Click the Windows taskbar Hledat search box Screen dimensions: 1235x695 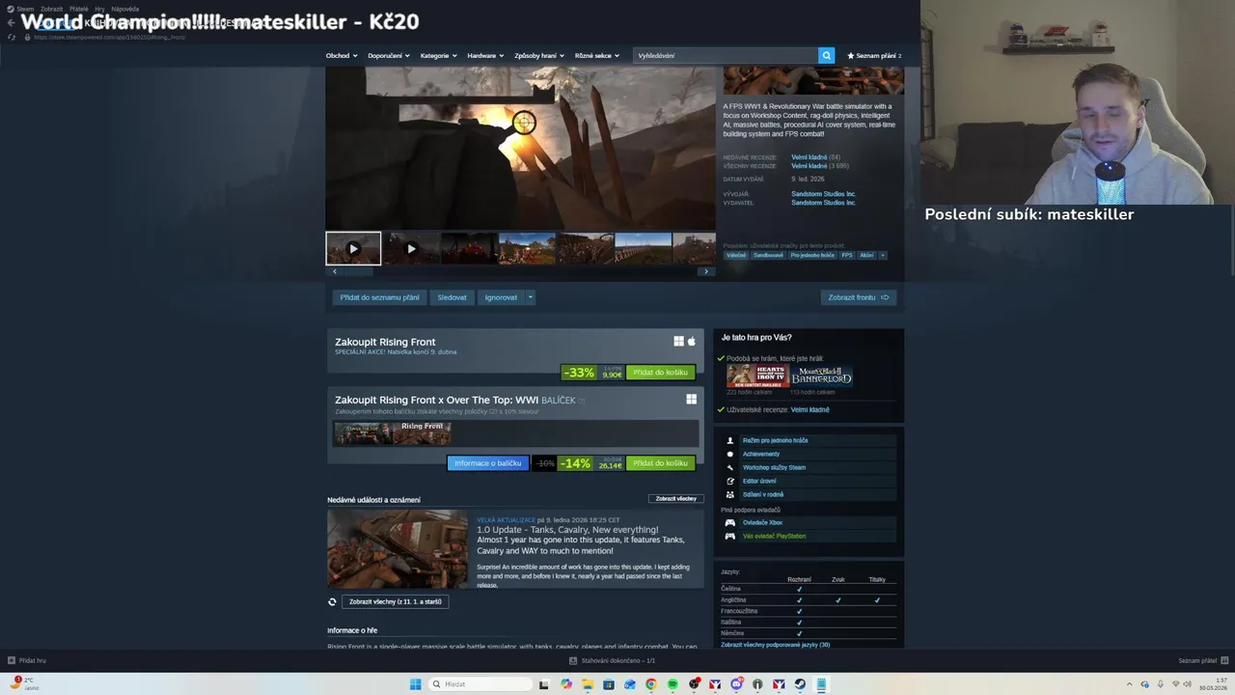pos(480,684)
